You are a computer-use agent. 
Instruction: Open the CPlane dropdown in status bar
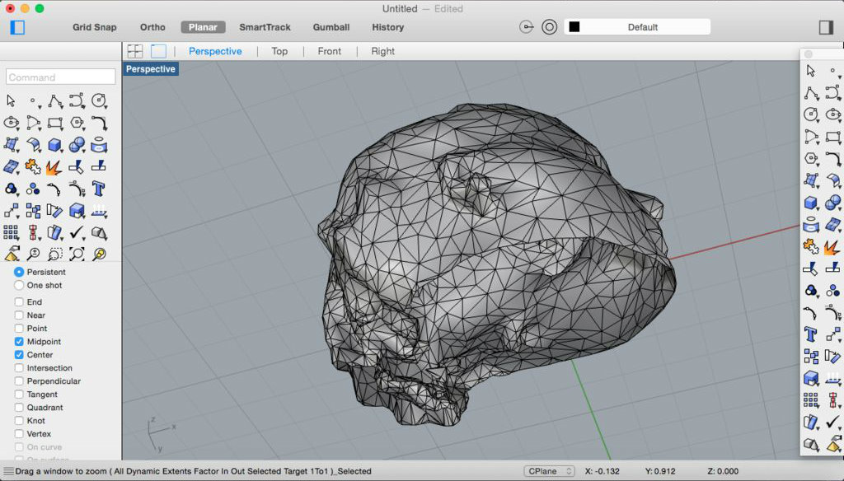(549, 471)
